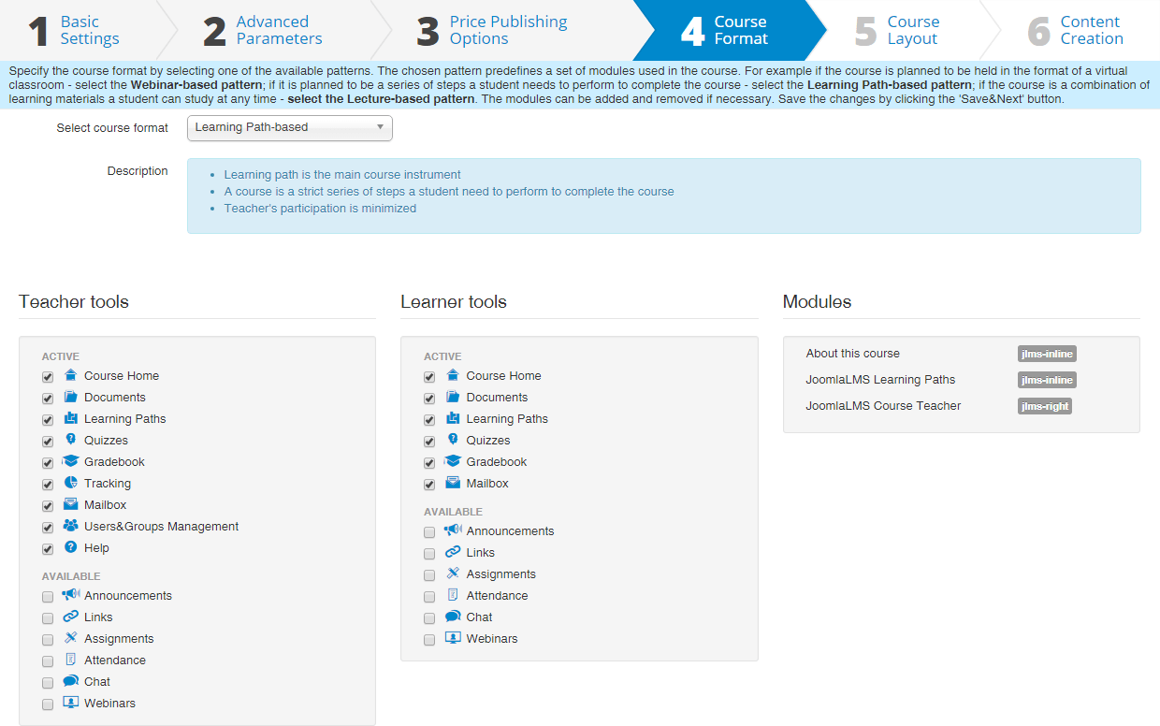Open the Select course format dropdown

290,127
